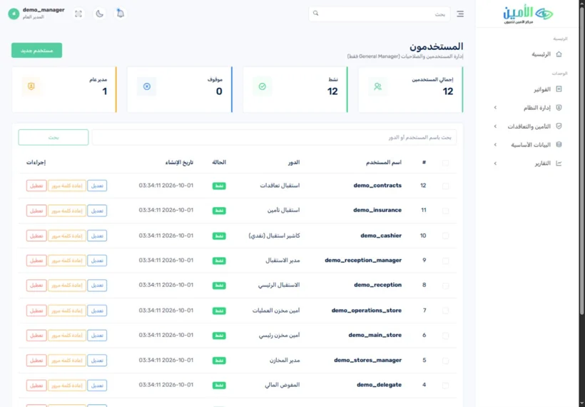Click إعادة كلمة مرور for demo_stores_manager
The image size is (585, 407).
67,361
